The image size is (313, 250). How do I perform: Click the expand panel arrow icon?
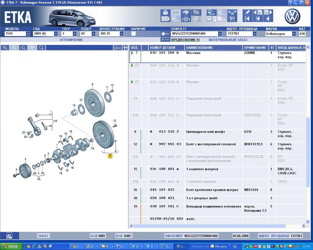click(125, 48)
